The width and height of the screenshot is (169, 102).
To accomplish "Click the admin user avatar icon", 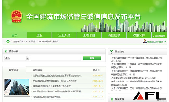I will coord(145,41).
